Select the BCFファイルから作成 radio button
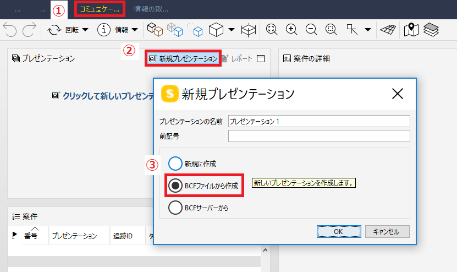The height and width of the screenshot is (272, 457). tap(175, 186)
